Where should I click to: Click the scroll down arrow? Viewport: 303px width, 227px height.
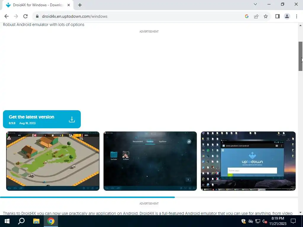pyautogui.click(x=300, y=213)
